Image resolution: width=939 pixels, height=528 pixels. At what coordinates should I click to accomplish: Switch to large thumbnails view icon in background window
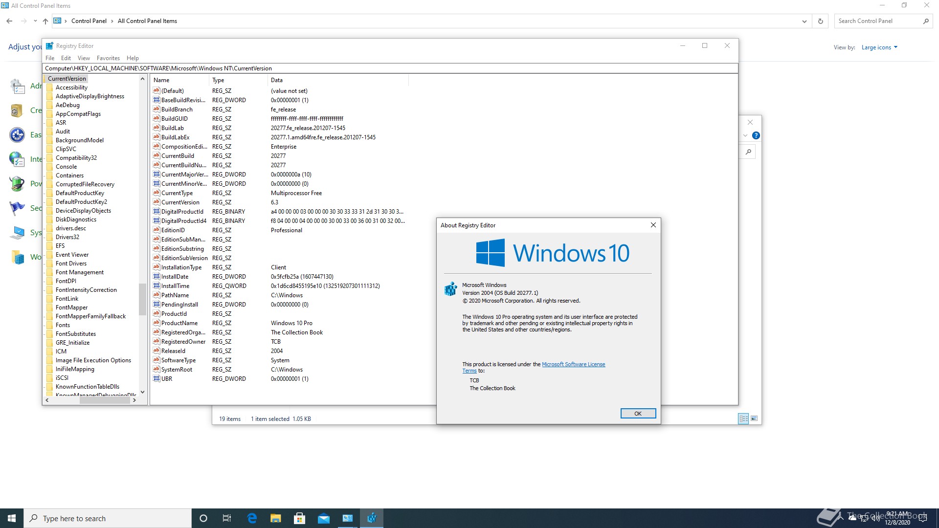pyautogui.click(x=754, y=418)
